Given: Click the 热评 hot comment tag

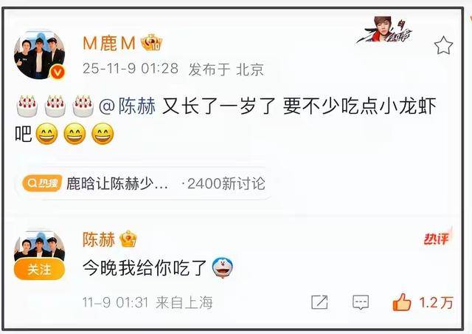Looking at the screenshot, I should tap(437, 239).
